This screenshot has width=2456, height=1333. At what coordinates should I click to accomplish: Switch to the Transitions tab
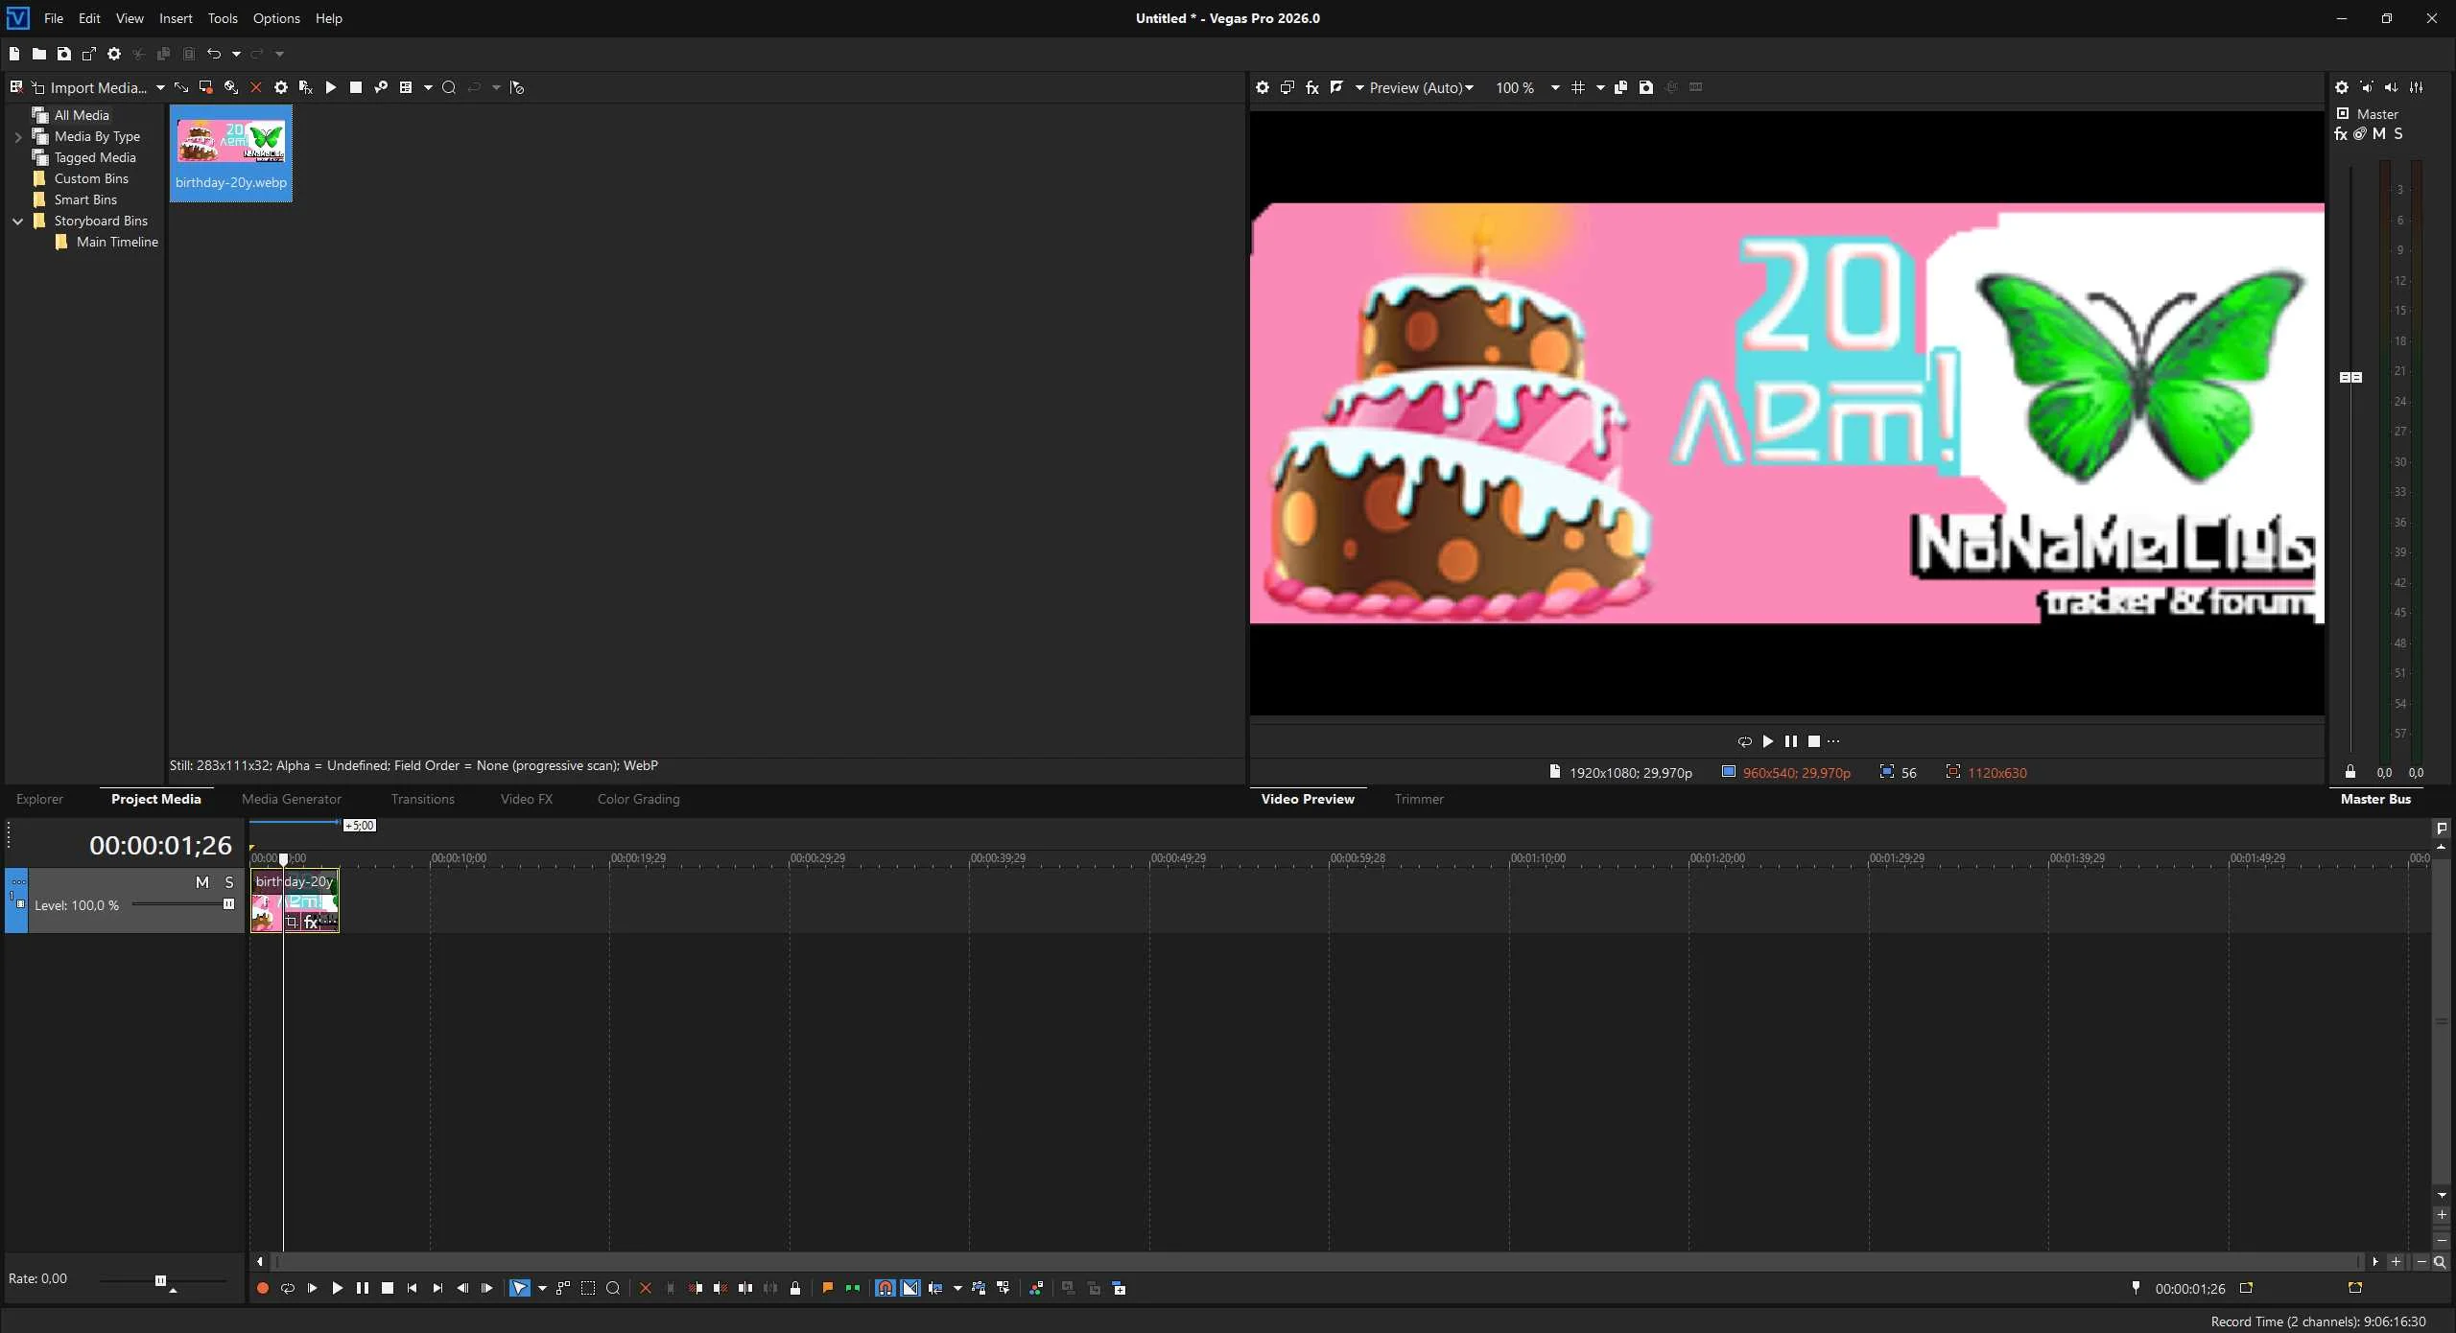coord(423,799)
